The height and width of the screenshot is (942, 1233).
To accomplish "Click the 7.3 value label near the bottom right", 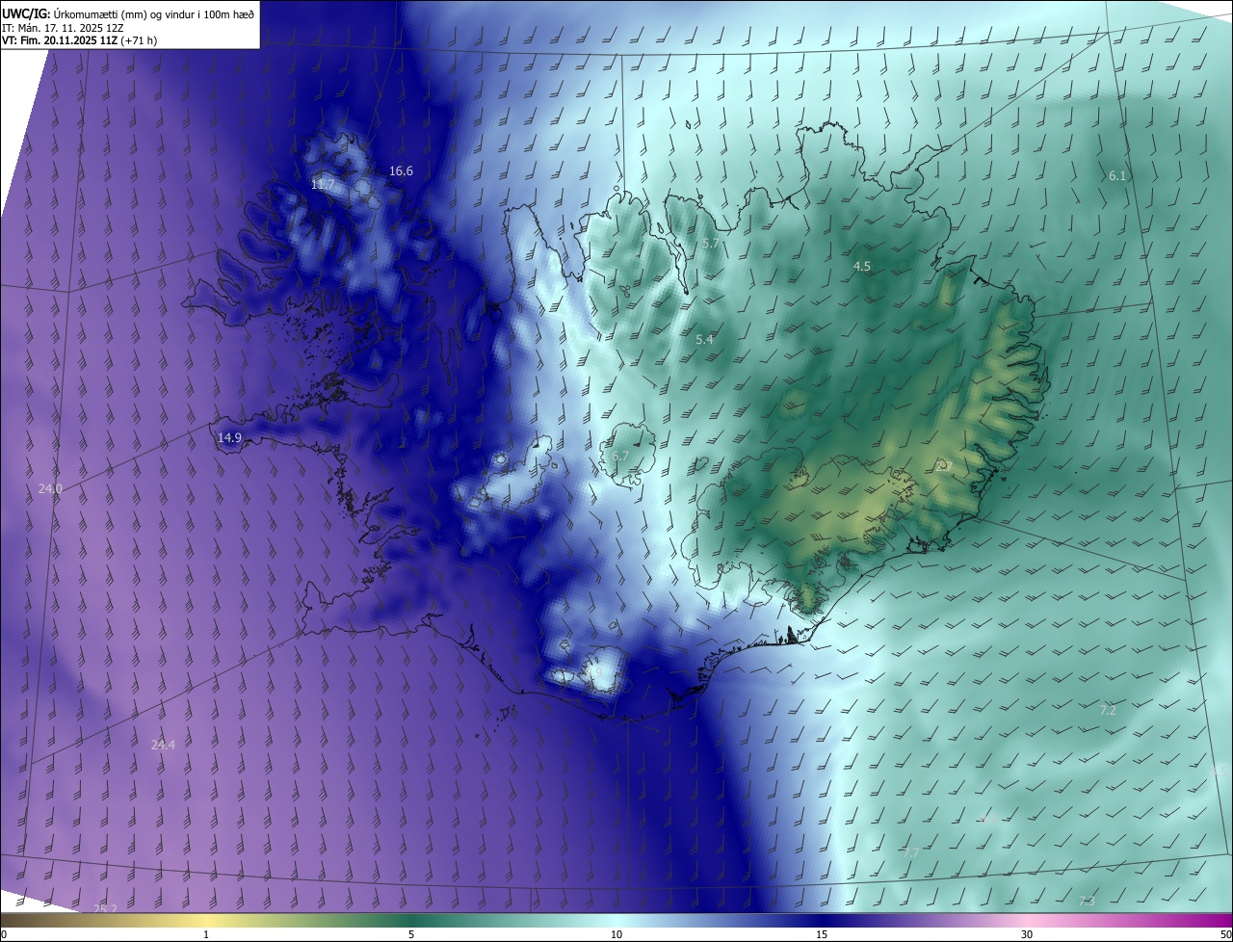I will tap(1087, 902).
